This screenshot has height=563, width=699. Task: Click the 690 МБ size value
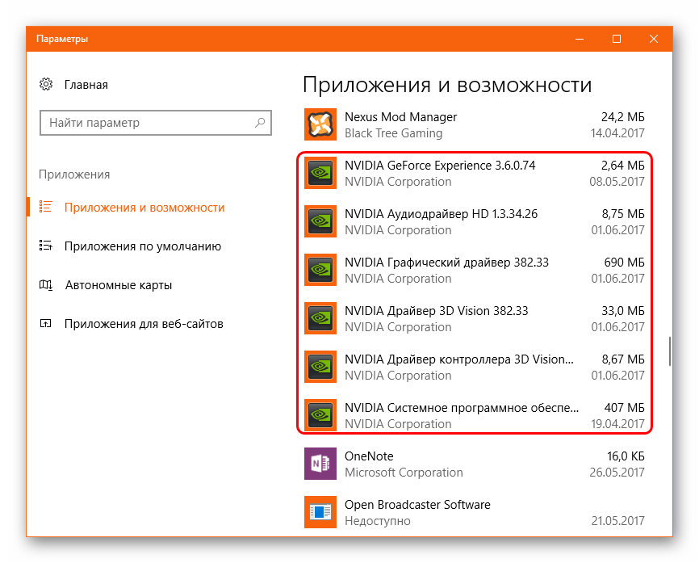pyautogui.click(x=624, y=263)
